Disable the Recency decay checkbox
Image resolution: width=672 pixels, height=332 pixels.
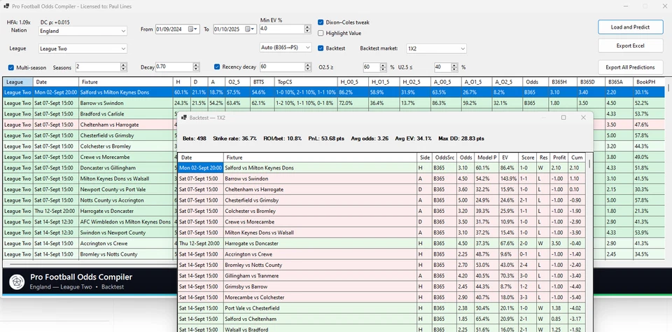pyautogui.click(x=217, y=67)
